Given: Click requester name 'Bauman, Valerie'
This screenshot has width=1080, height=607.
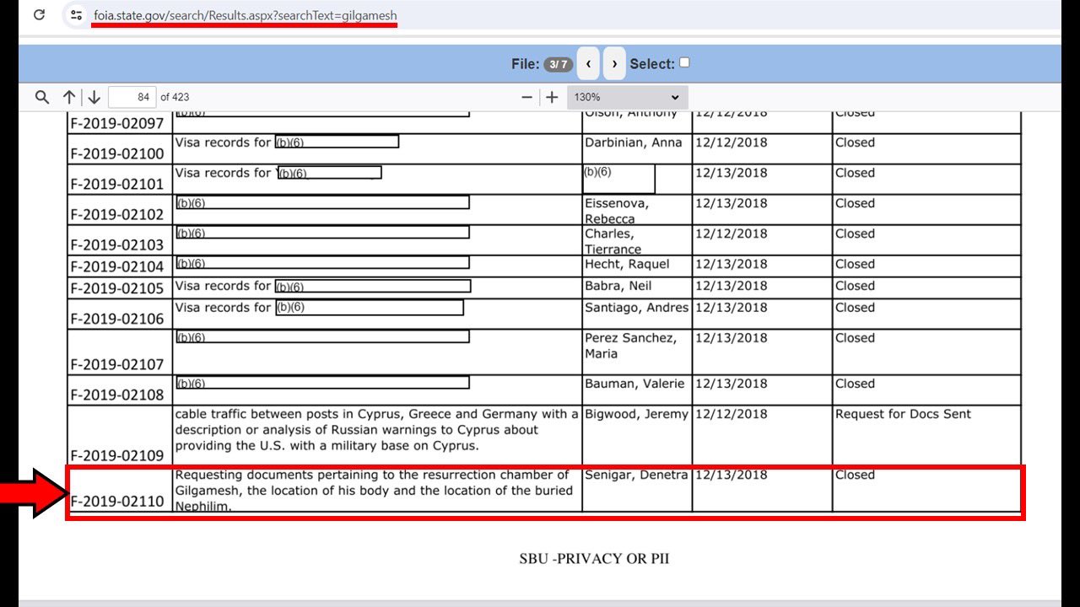Looking at the screenshot, I should pos(634,384).
